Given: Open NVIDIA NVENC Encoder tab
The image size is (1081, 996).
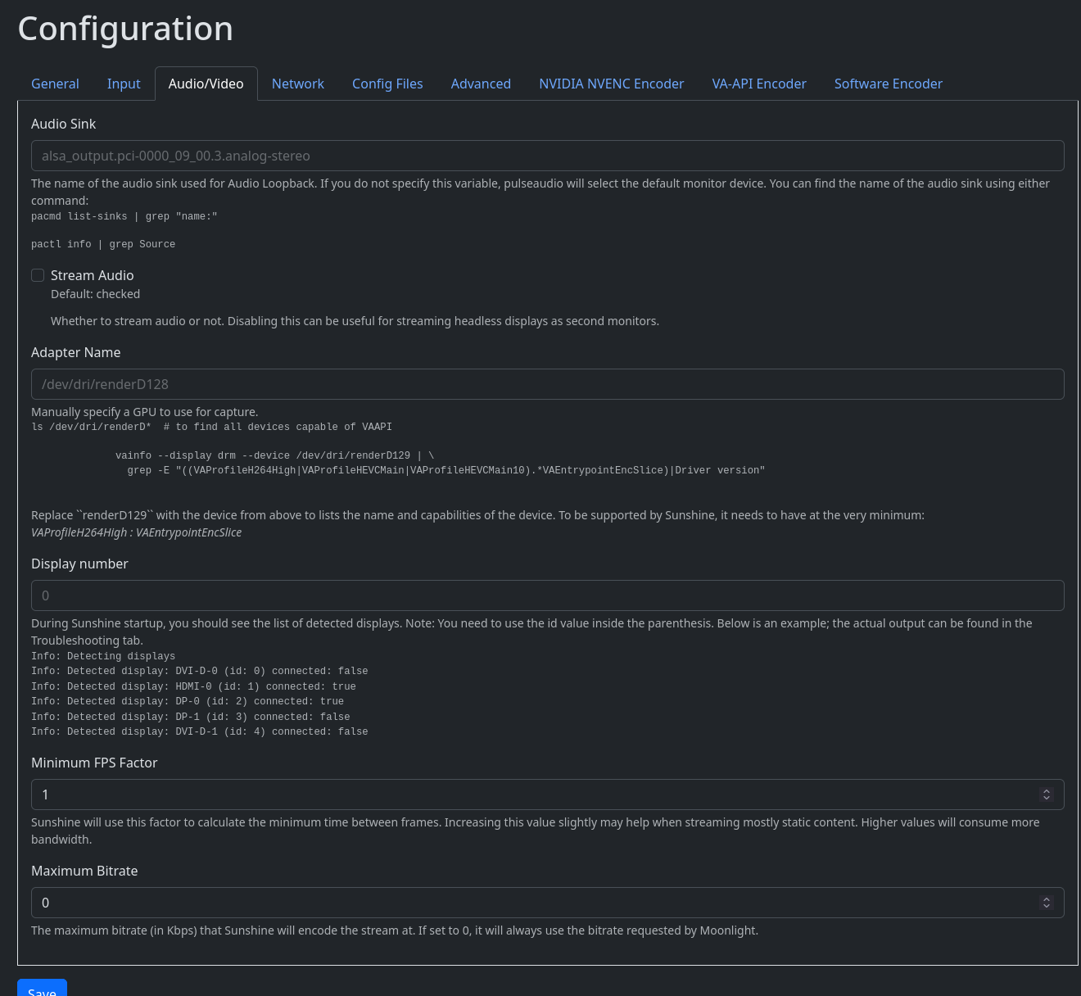Looking at the screenshot, I should (x=611, y=84).
